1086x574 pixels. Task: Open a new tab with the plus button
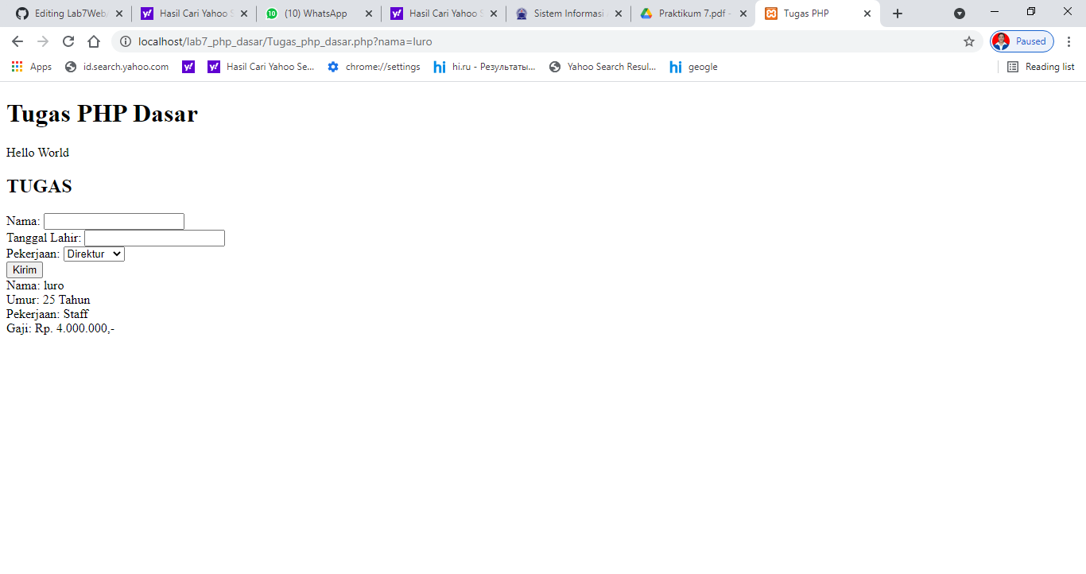click(x=897, y=13)
